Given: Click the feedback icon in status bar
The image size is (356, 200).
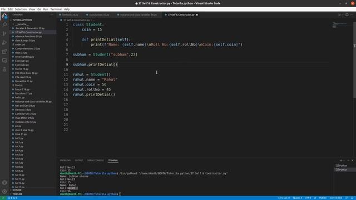Looking at the screenshot, I should [347, 198].
